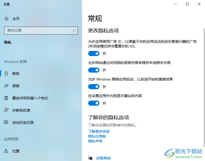Toggle language list access for websites
Screen dimensions: 205x161
94,70
